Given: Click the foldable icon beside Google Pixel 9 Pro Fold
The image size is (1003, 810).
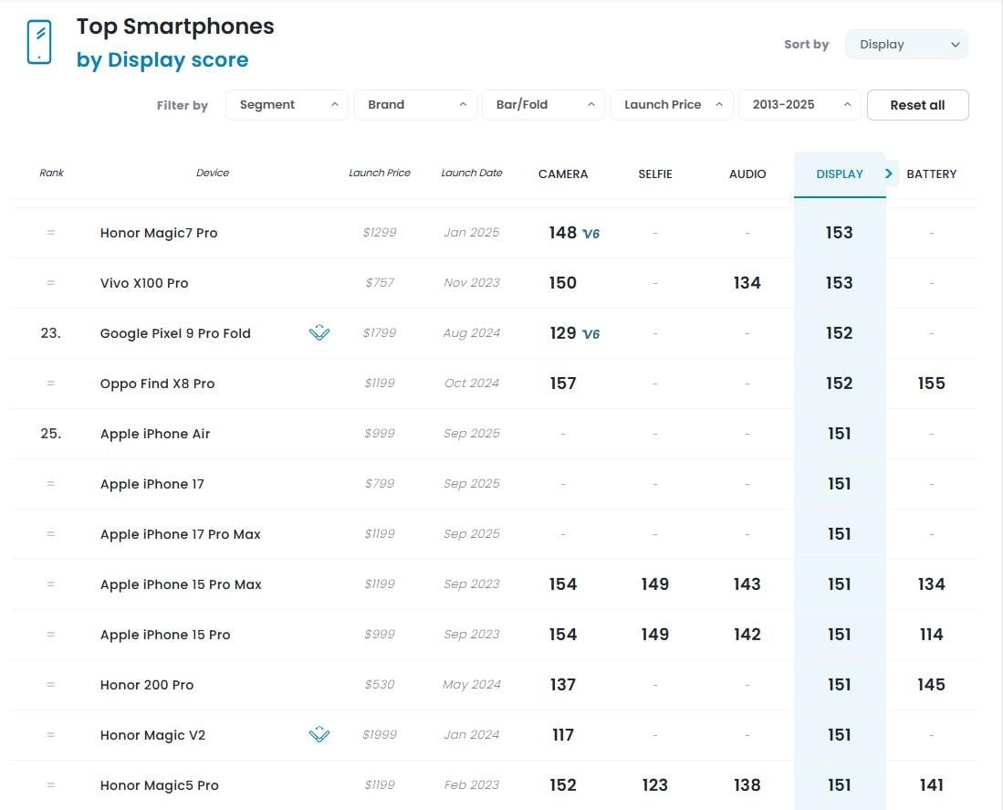Looking at the screenshot, I should pyautogui.click(x=319, y=333).
